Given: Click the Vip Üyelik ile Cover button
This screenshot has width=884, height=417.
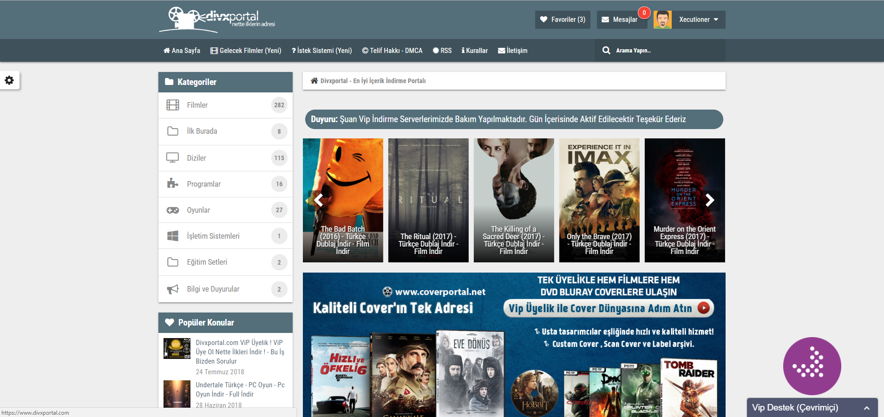Looking at the screenshot, I should click(609, 308).
